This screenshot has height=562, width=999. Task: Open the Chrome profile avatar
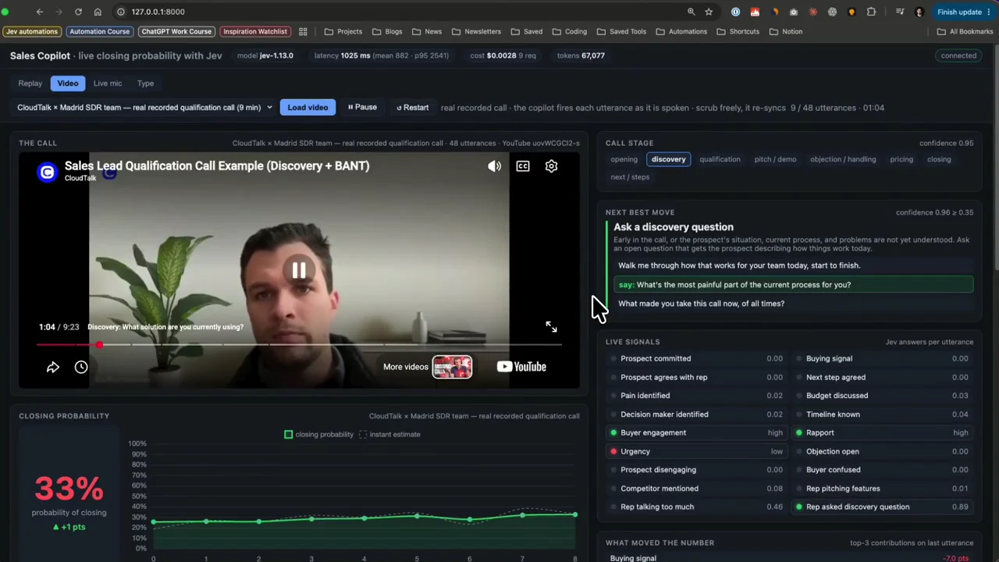click(x=919, y=12)
